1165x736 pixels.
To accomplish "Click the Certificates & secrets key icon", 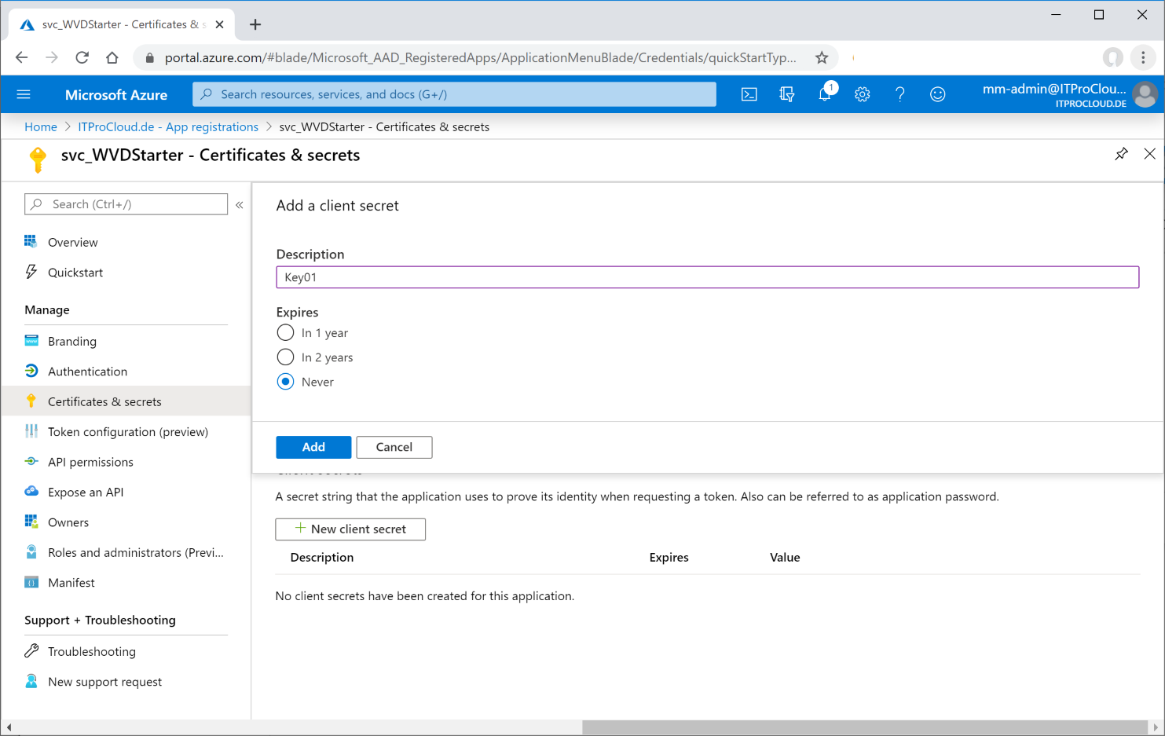I will [31, 401].
